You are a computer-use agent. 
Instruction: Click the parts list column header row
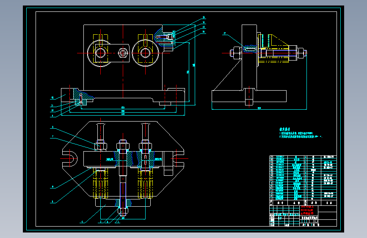[303, 202]
